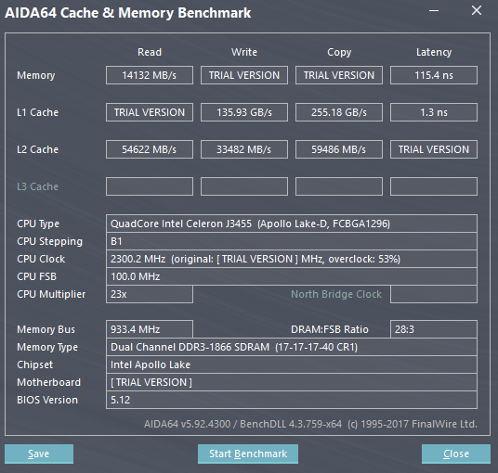Close window using title bar X

tap(477, 11)
